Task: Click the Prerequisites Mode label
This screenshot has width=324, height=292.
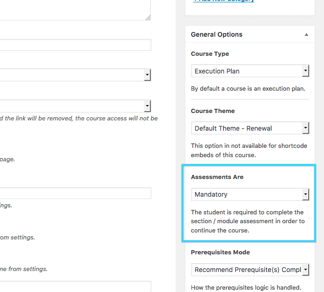Action: pos(220,252)
